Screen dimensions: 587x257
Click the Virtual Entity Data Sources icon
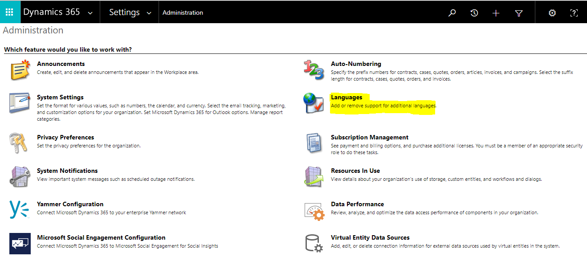click(x=314, y=244)
